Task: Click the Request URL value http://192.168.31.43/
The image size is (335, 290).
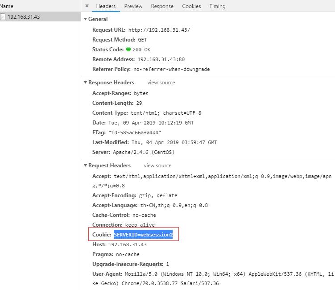Action: coord(159,30)
